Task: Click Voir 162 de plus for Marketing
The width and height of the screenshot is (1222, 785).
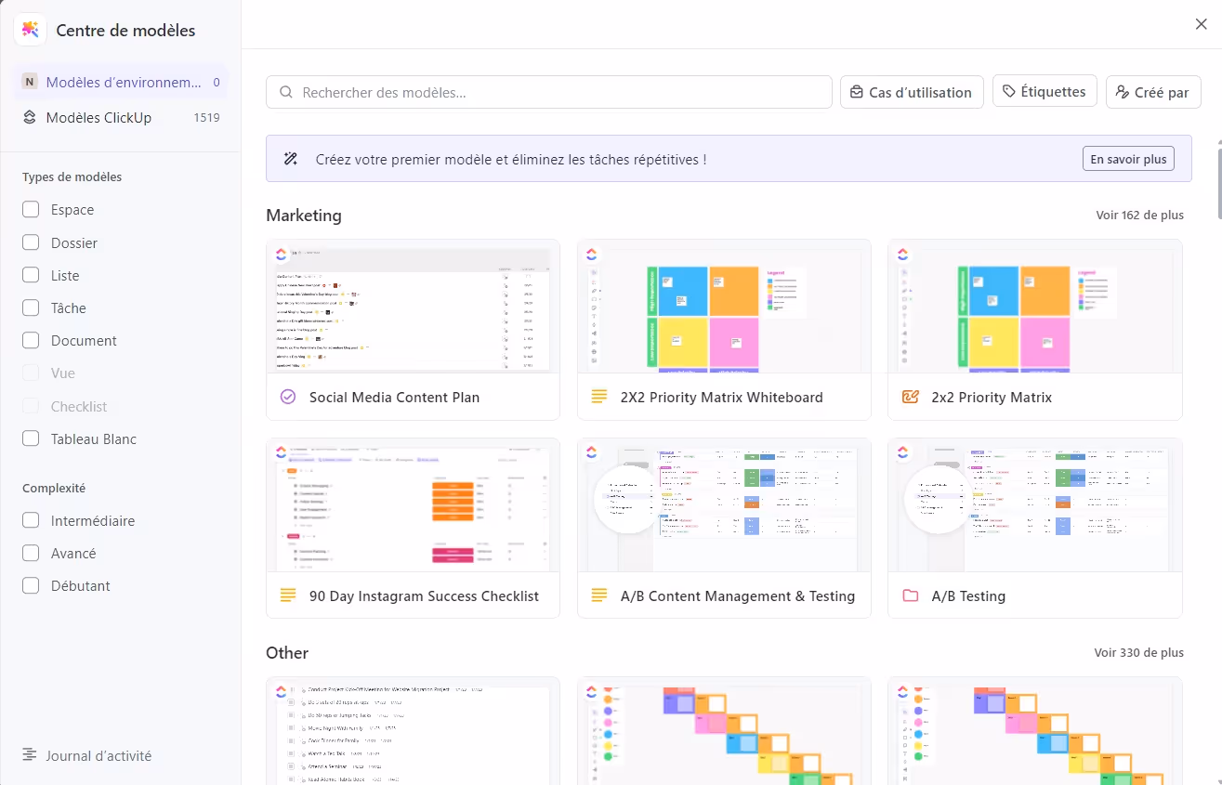Action: point(1139,215)
